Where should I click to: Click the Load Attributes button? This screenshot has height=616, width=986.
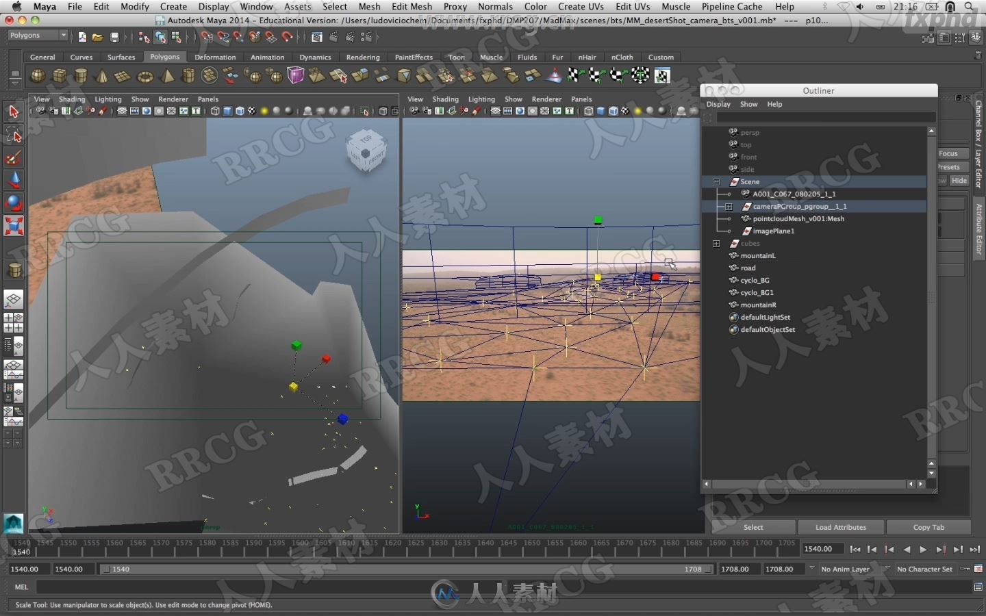(x=841, y=527)
